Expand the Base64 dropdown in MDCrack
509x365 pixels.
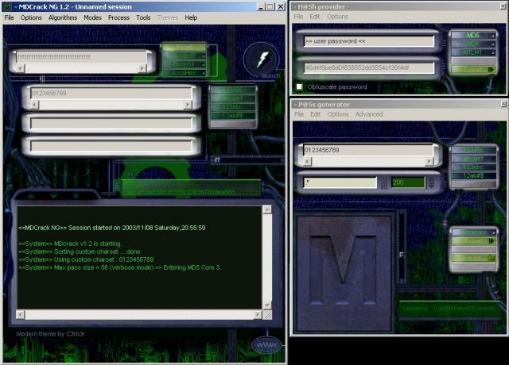(x=184, y=64)
